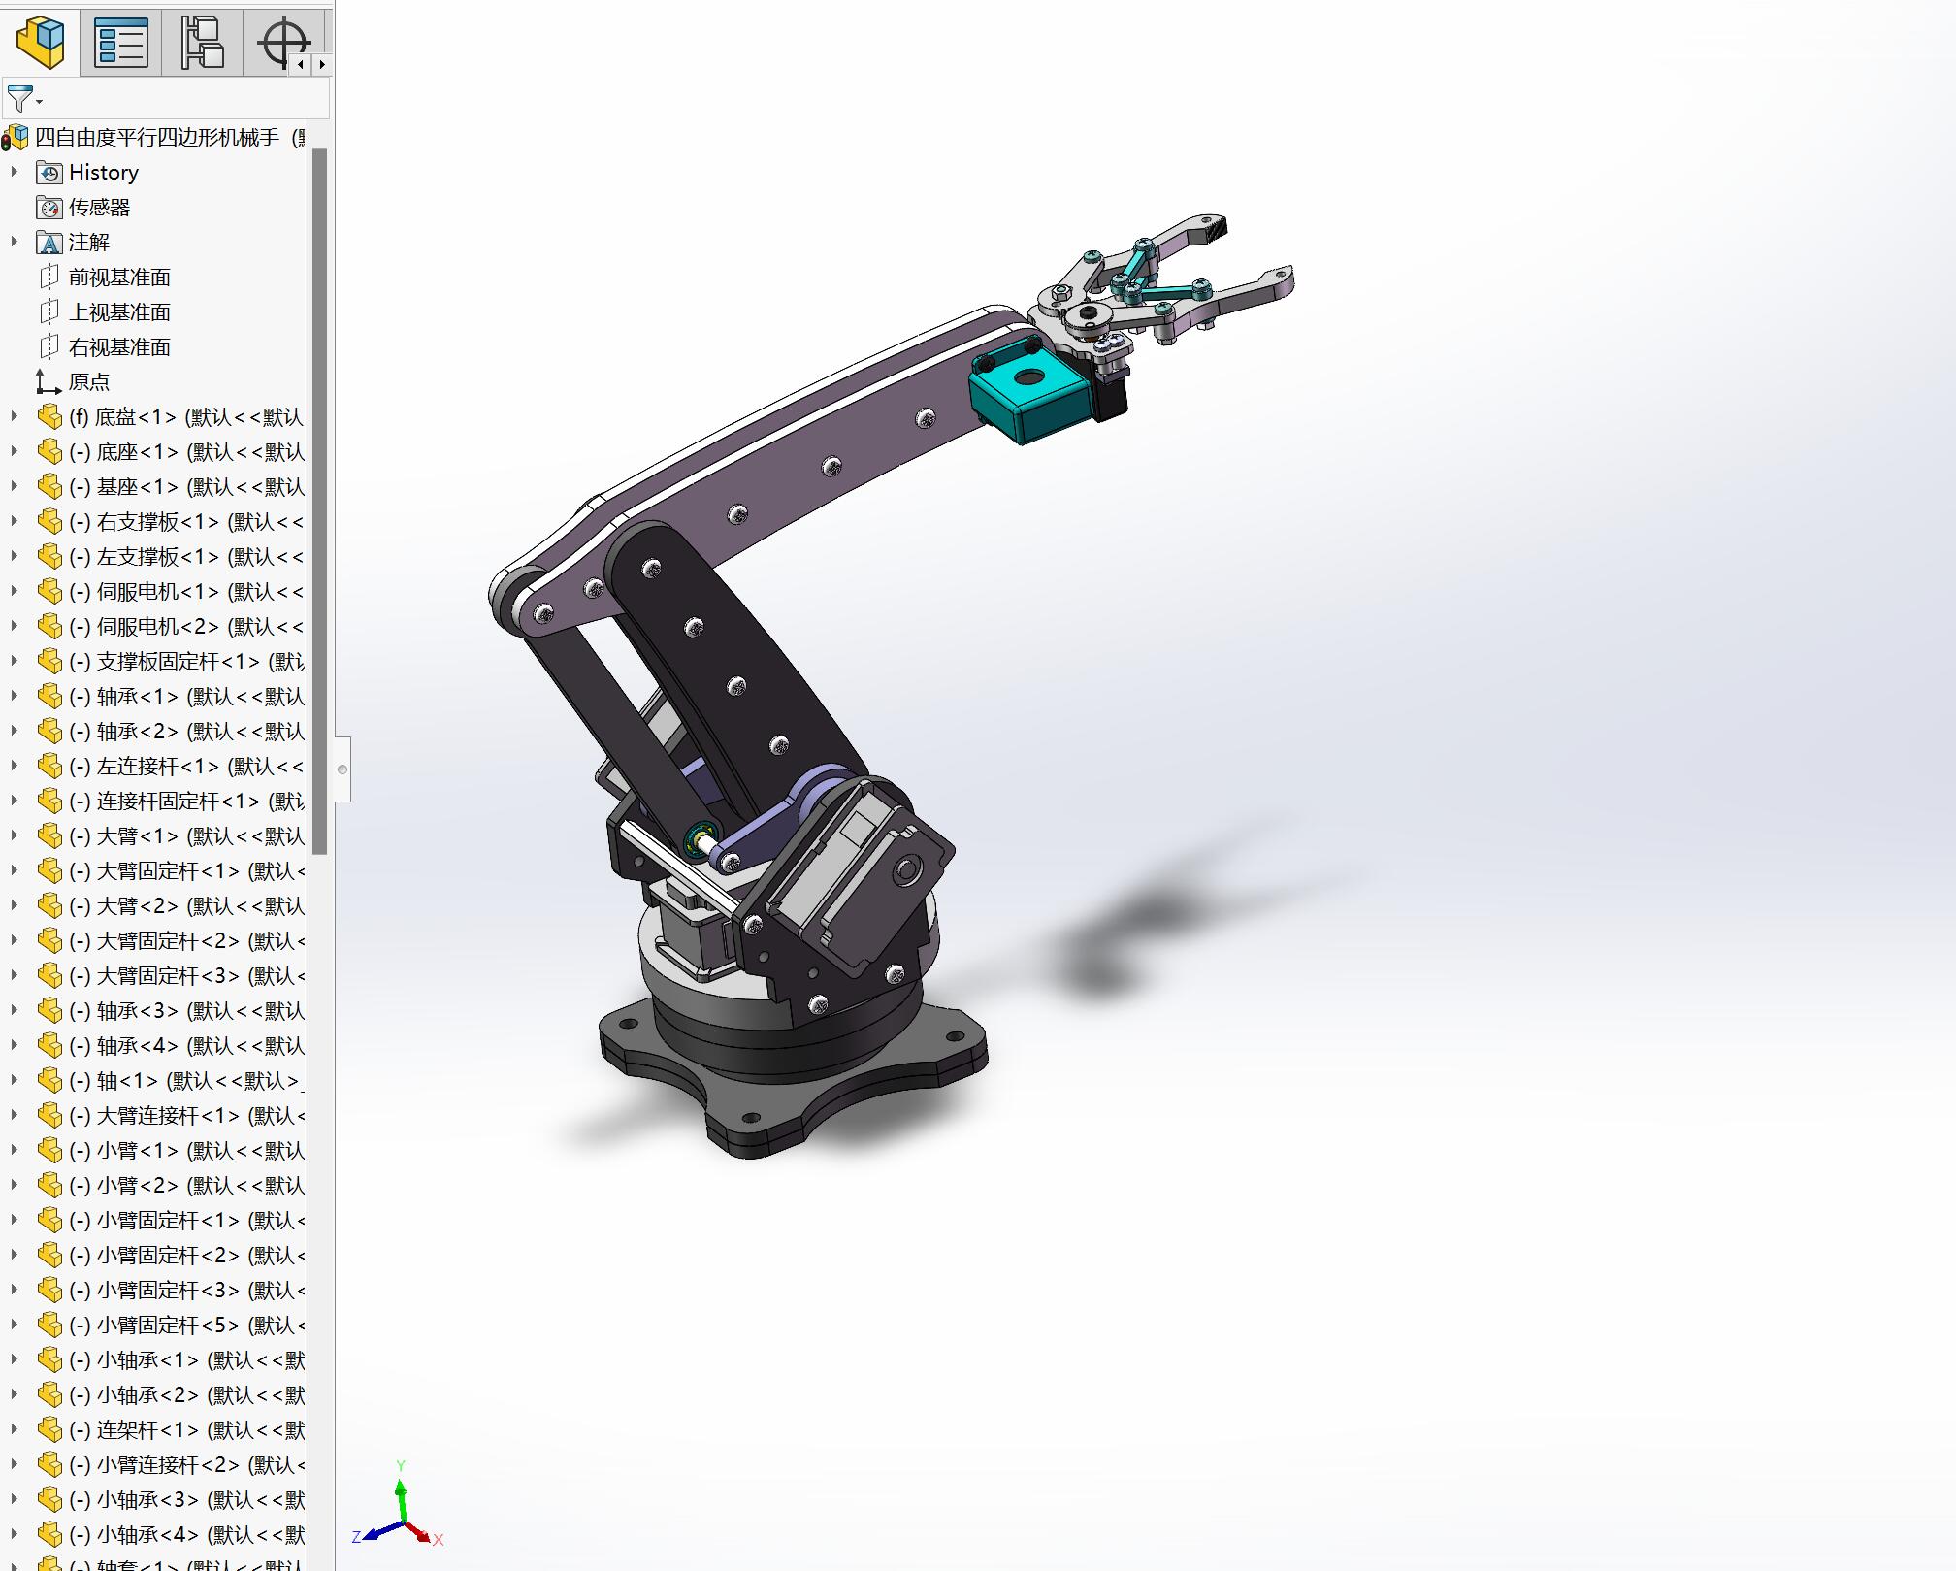Click the top-level assembly name 四自由度平行四边形机械手
Screen dimensions: 1956x1571
pos(157,138)
